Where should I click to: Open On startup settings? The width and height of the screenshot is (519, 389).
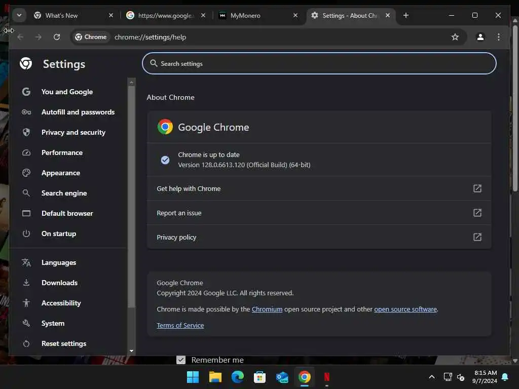point(59,234)
